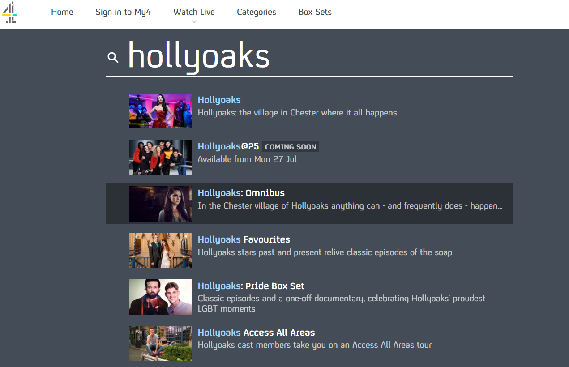Click the Hollyoaks red dress thumbnail
Viewport: 569px width, 367px height.
coord(160,111)
